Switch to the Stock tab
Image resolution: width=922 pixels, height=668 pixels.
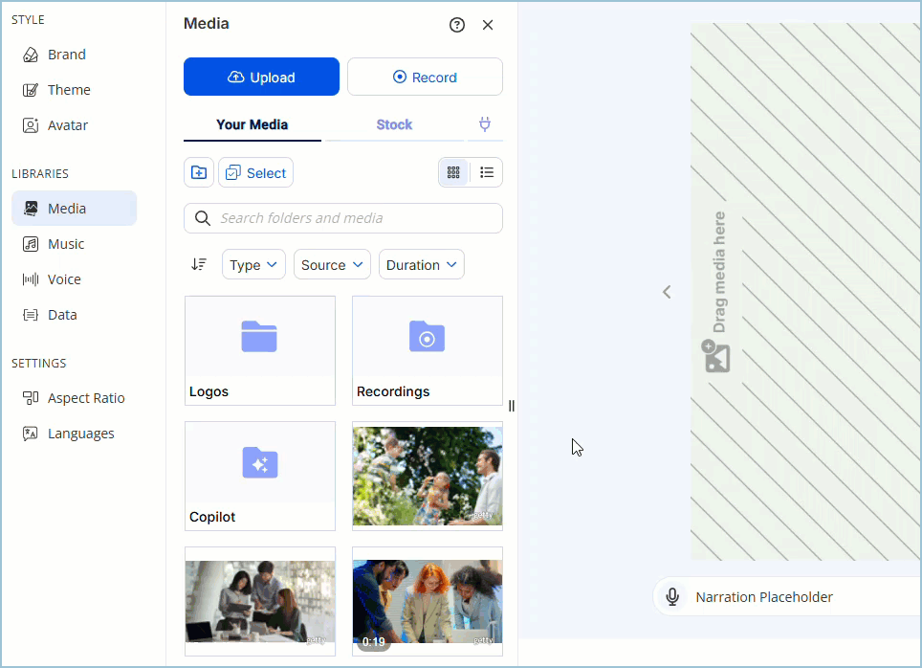tap(394, 124)
